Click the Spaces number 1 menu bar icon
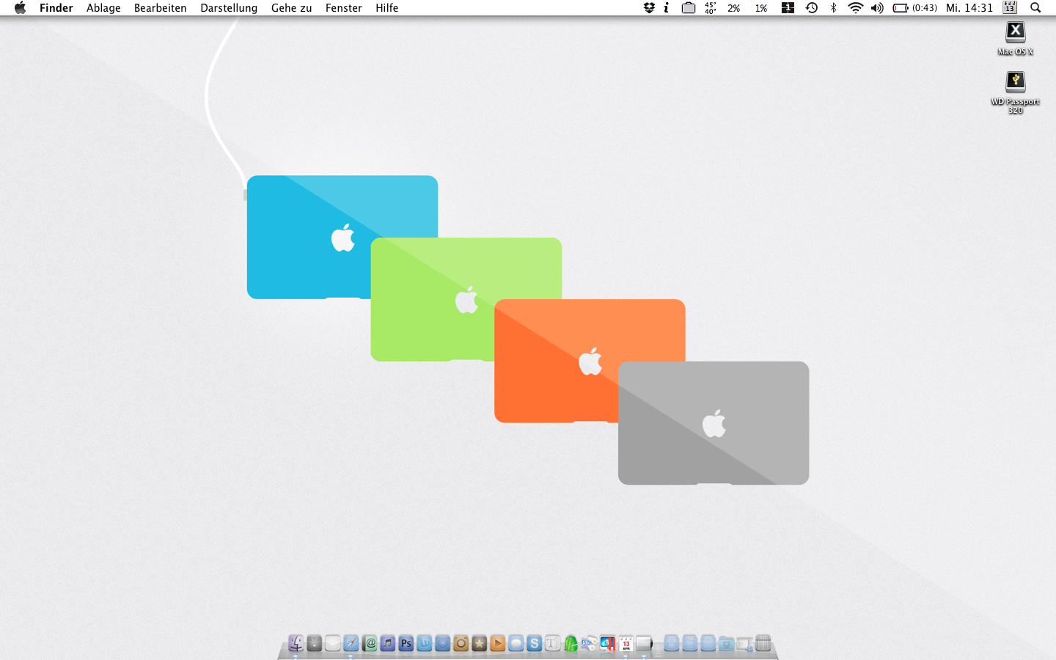Screen dimensions: 1056x660 788,8
